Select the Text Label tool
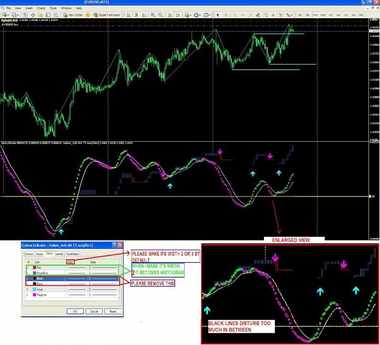This screenshot has height=345, width=380. click(x=281, y=15)
